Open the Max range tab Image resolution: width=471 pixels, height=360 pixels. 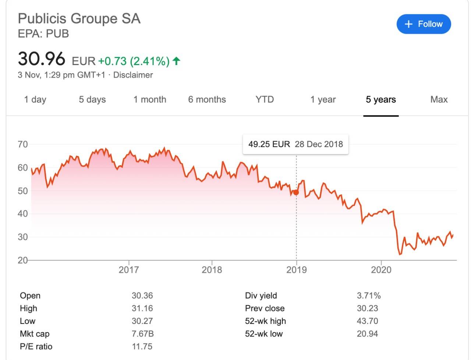point(439,100)
